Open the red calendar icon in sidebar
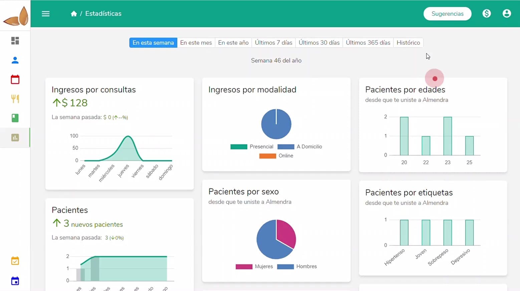 click(15, 79)
